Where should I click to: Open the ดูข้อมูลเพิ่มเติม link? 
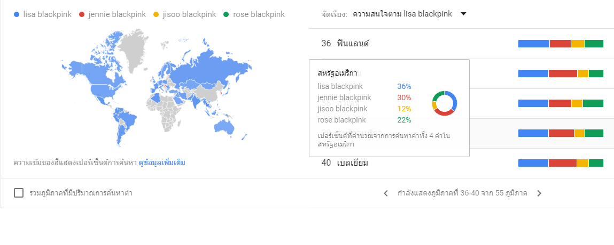click(x=162, y=162)
